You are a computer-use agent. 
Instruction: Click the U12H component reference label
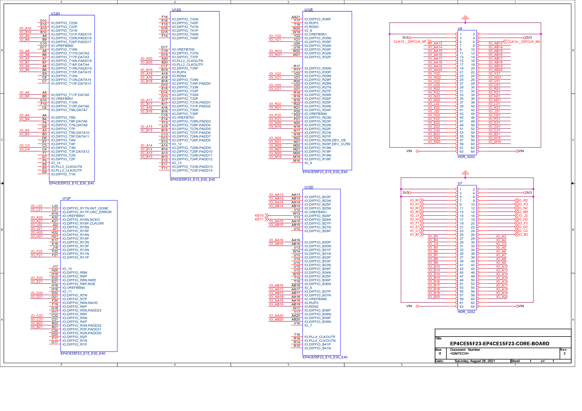pyautogui.click(x=55, y=13)
